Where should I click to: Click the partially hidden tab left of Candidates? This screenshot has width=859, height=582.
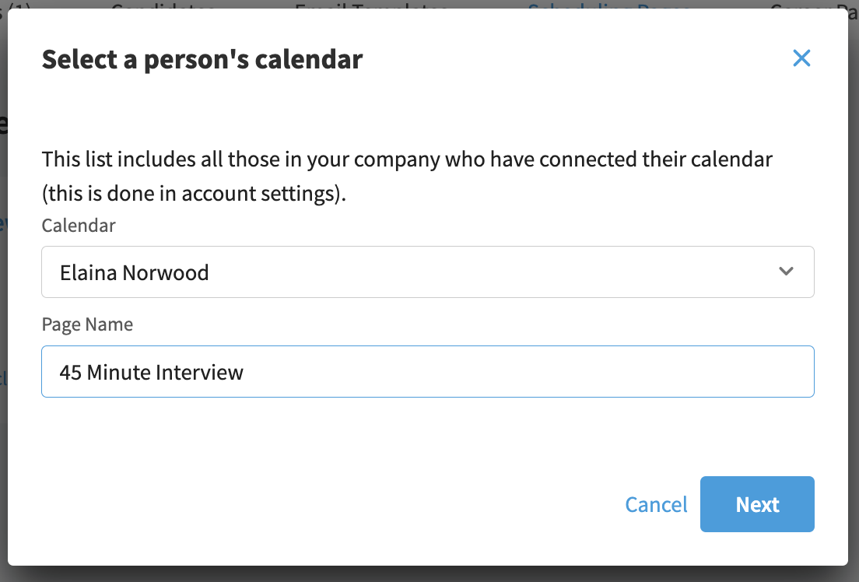tap(16, 5)
